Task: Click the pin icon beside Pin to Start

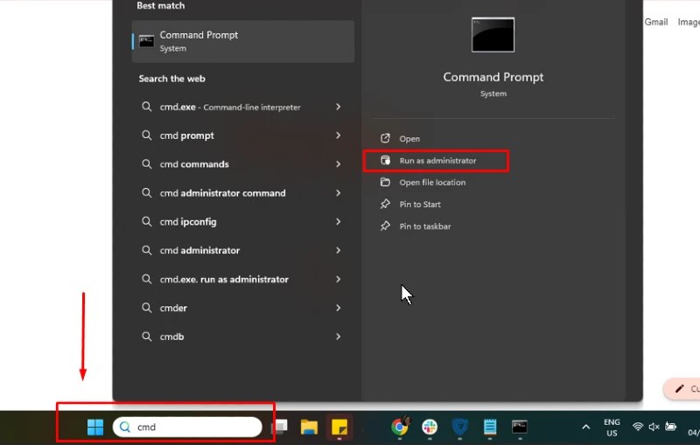Action: pos(385,204)
